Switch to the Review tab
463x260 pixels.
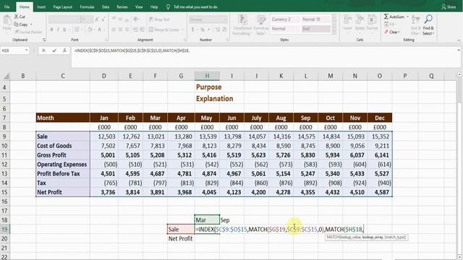(122, 6)
